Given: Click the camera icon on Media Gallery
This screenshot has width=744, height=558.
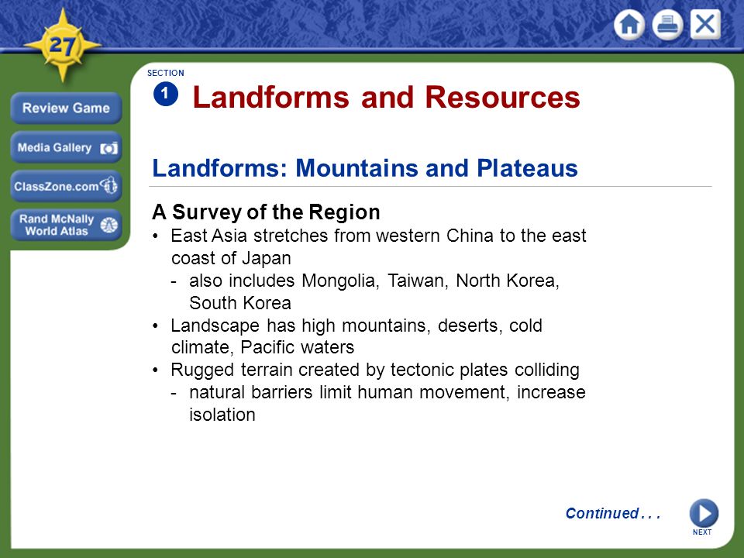Looking at the screenshot, I should click(108, 149).
